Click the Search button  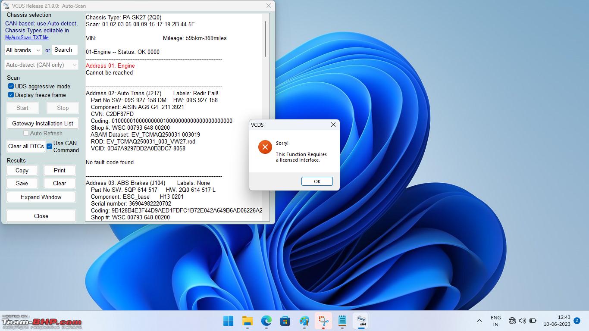pos(65,50)
